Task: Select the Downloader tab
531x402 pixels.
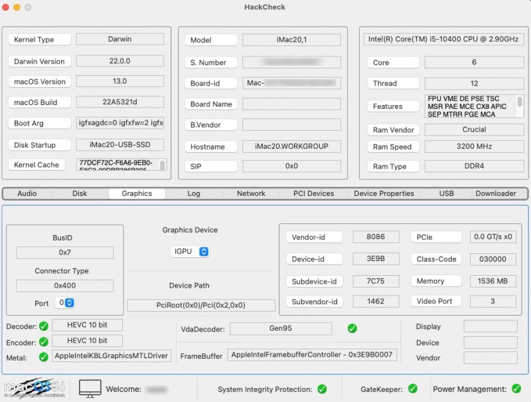Action: (x=495, y=193)
